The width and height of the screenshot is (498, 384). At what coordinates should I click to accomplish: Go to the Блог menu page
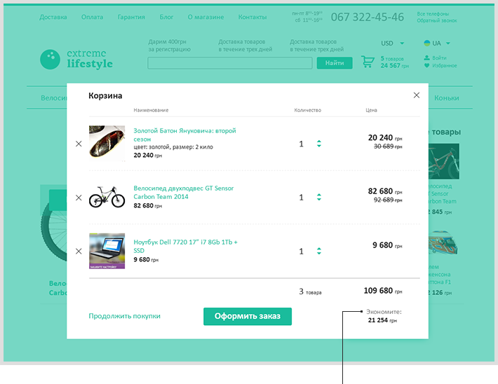(166, 17)
